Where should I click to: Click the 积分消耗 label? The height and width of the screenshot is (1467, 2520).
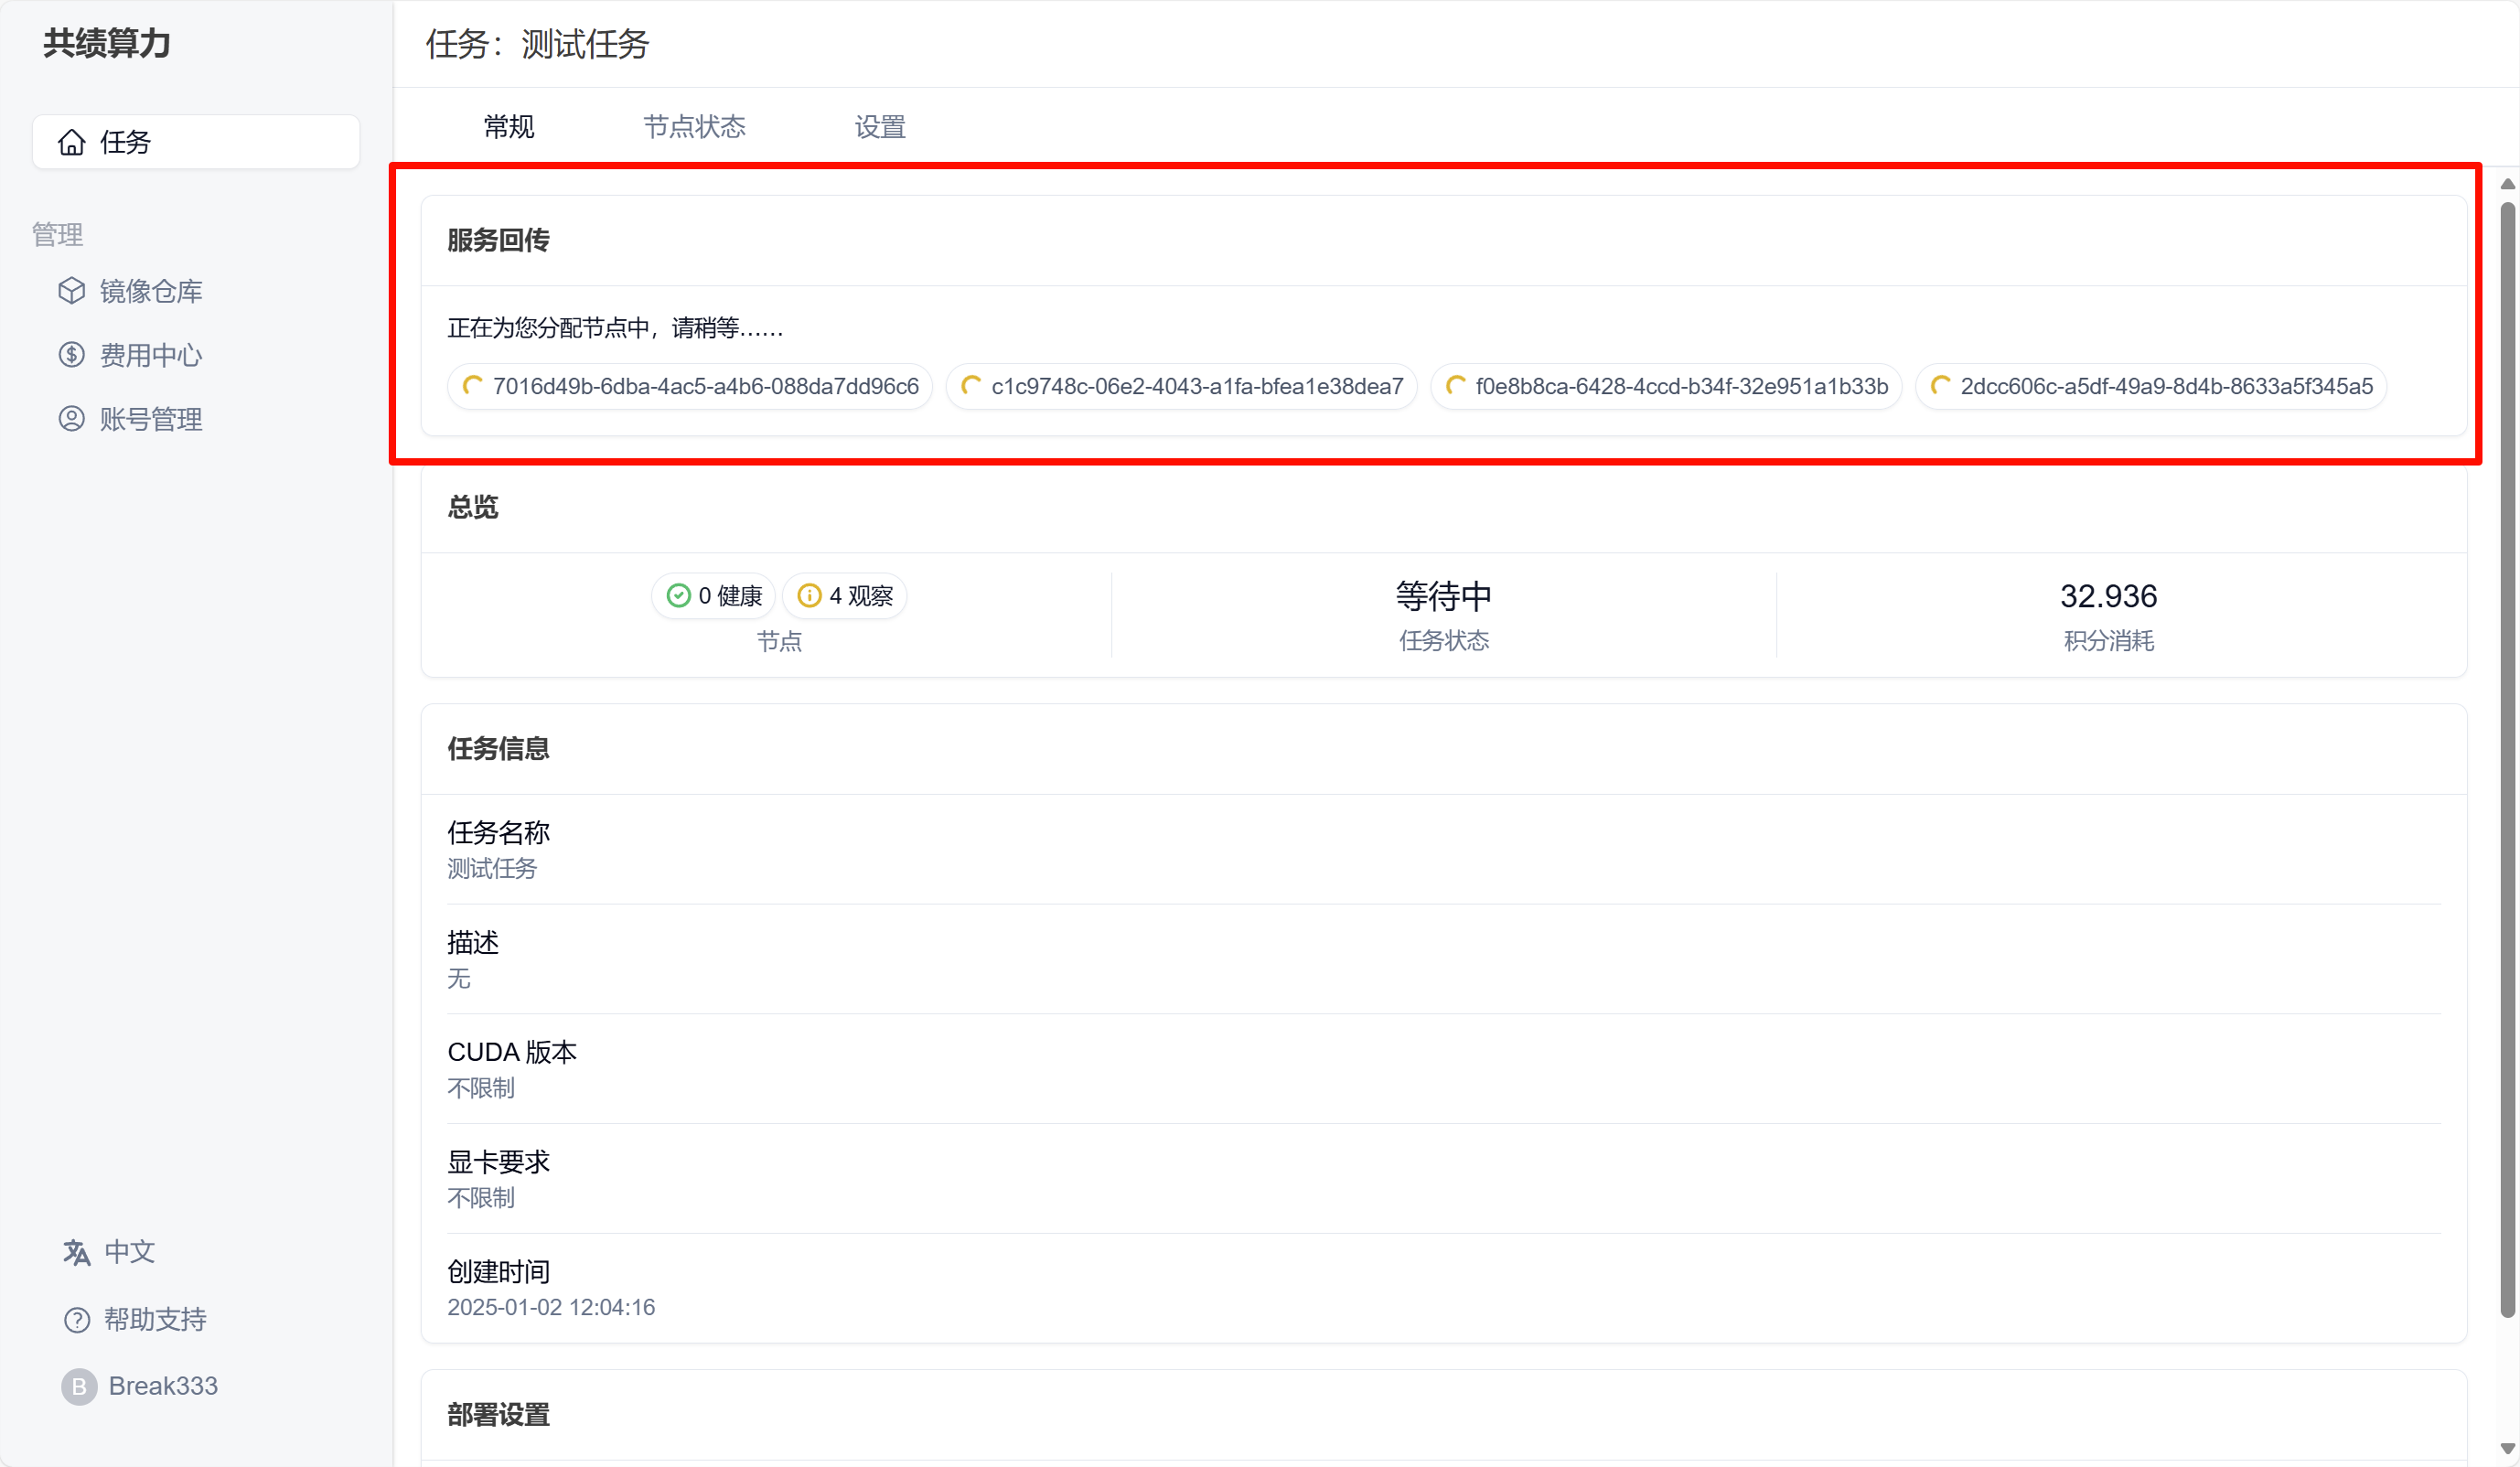click(x=2108, y=641)
